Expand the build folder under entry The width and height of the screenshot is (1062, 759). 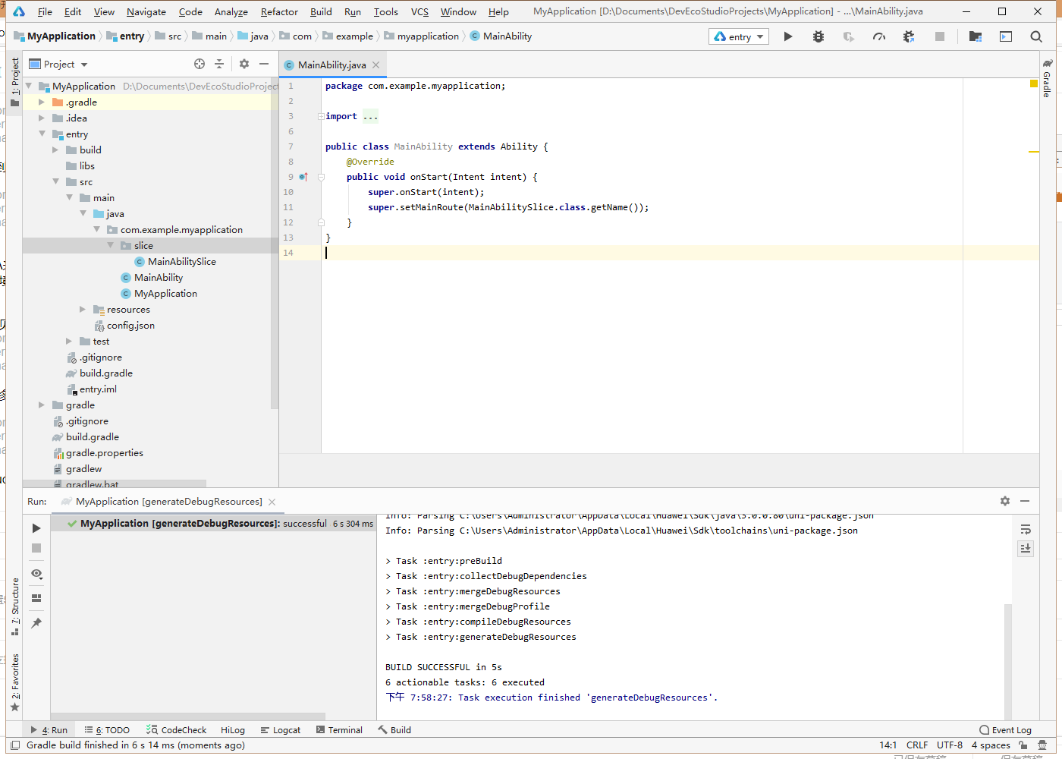click(x=55, y=150)
